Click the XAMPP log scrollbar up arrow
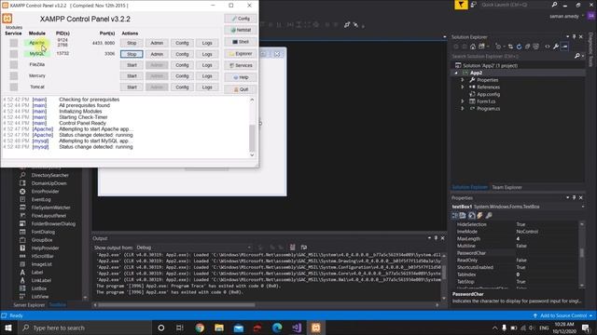The image size is (597, 335). [x=252, y=100]
